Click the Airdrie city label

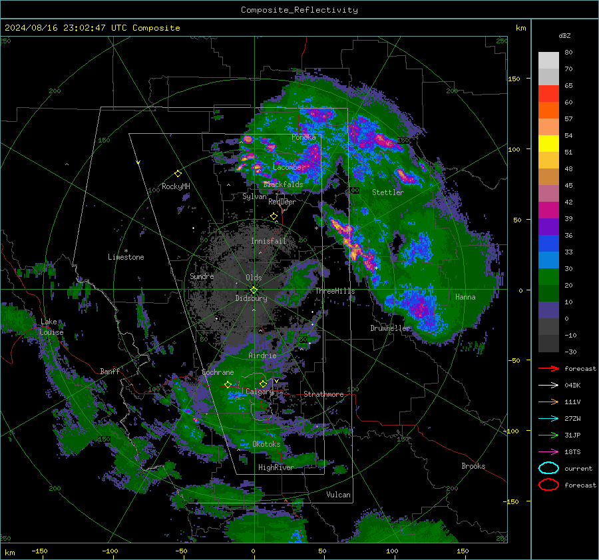[x=262, y=356]
